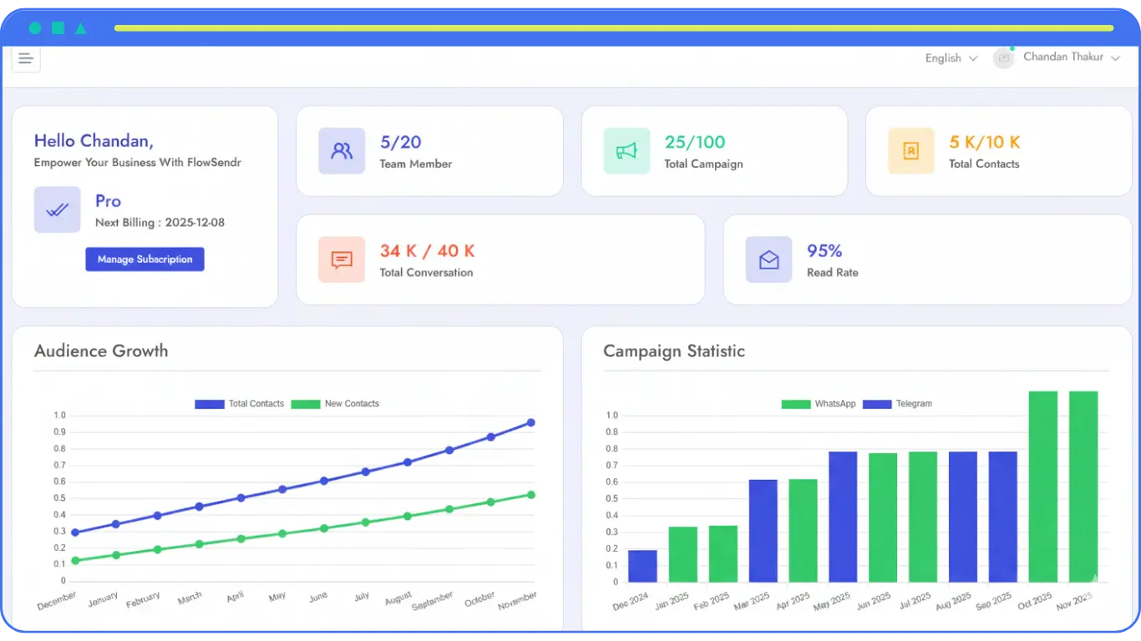1141x641 pixels.
Task: Click the Total Campaign megaphone icon
Action: [x=626, y=151]
